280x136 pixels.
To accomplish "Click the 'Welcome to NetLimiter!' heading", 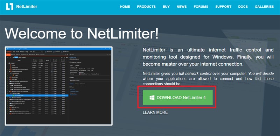I will pyautogui.click(x=82, y=33).
